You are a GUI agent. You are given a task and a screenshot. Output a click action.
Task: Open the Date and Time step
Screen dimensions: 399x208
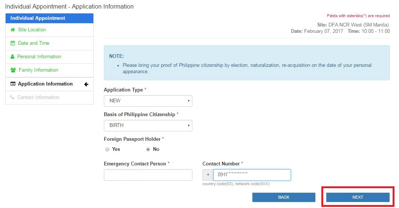coord(33,43)
